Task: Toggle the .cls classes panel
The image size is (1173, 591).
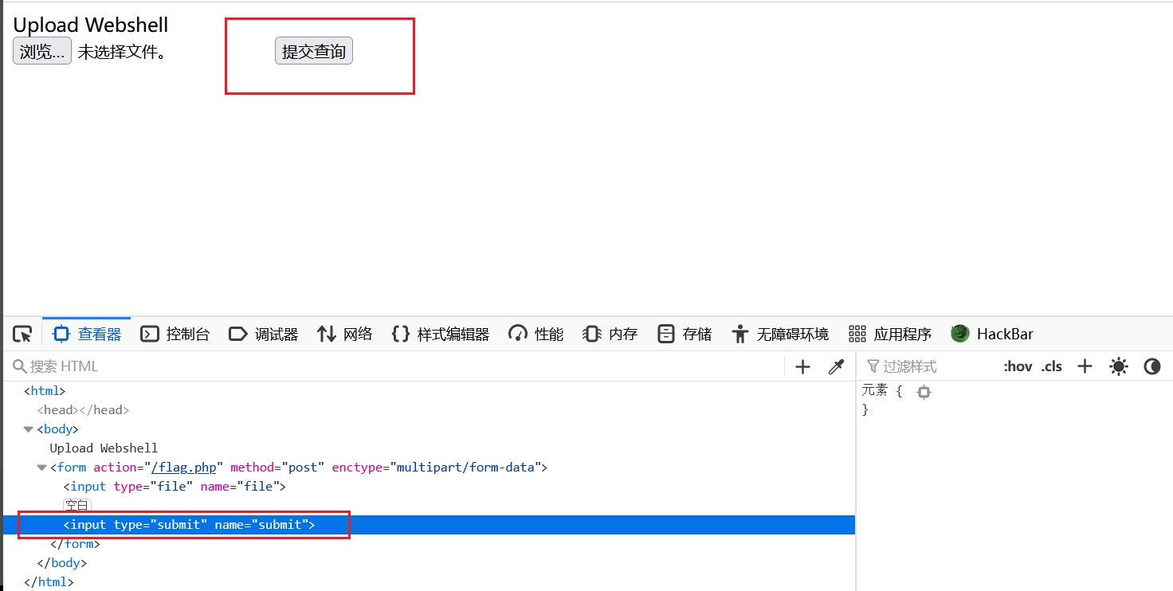Action: click(1052, 366)
